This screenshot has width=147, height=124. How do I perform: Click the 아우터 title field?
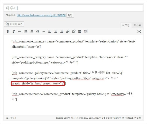point(73,8)
